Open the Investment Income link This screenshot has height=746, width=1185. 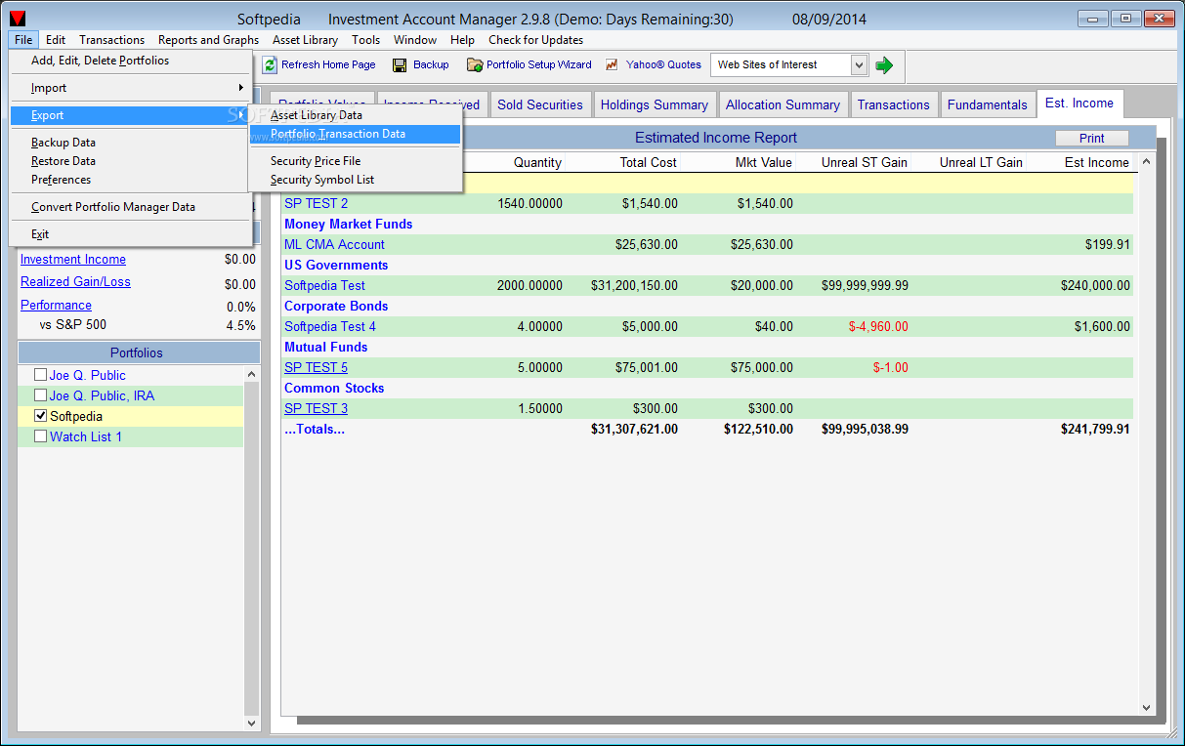(x=73, y=260)
